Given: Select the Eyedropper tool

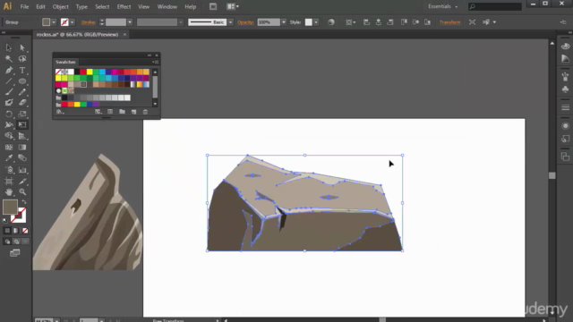Looking at the screenshot, I should click(9, 158).
